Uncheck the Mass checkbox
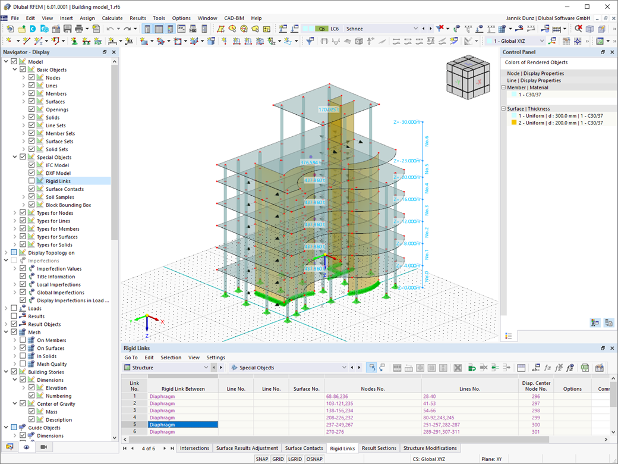 click(x=31, y=412)
